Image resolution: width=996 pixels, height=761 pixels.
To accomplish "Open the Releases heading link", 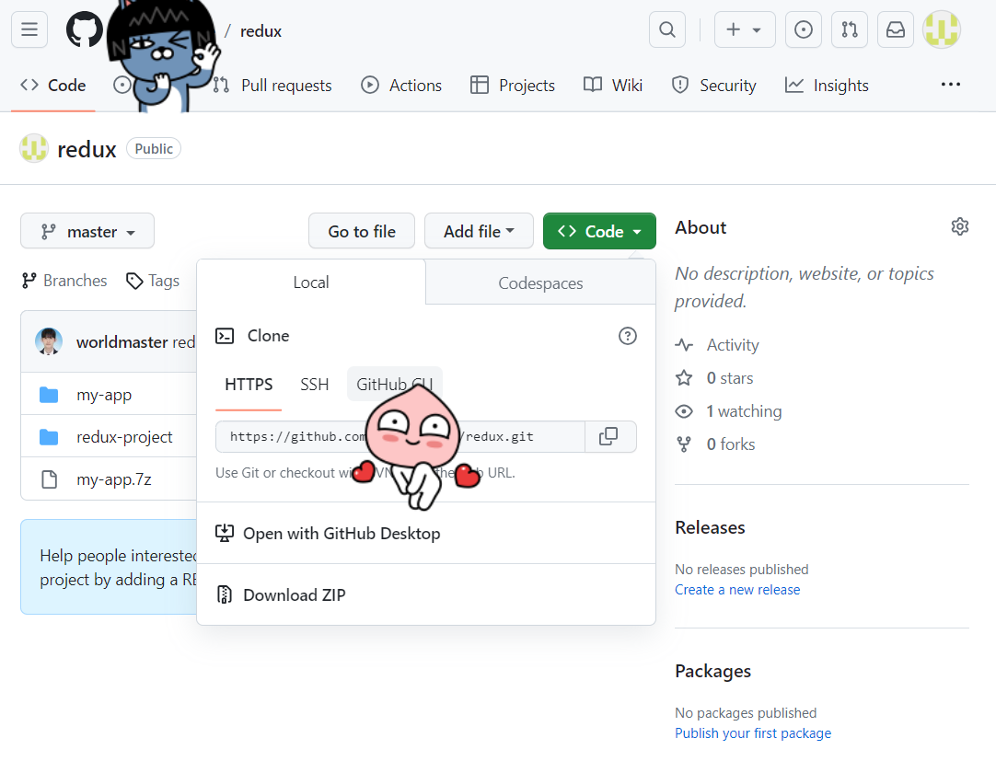I will (710, 527).
